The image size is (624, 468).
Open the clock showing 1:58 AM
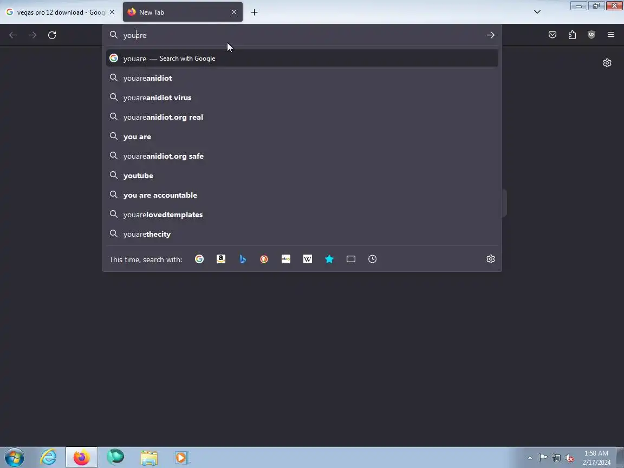coord(596,458)
